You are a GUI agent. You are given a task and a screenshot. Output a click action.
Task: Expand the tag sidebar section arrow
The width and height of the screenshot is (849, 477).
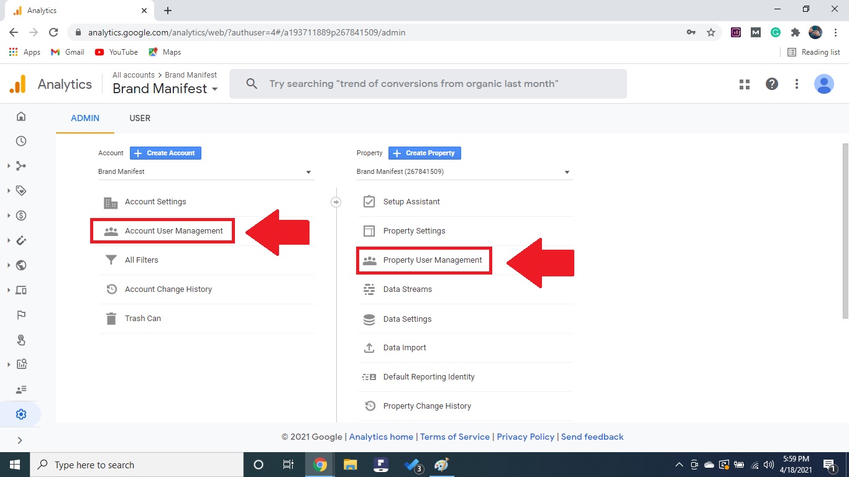(9, 191)
